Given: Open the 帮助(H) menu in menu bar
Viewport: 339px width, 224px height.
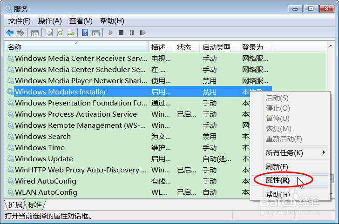Looking at the screenshot, I should (x=112, y=21).
